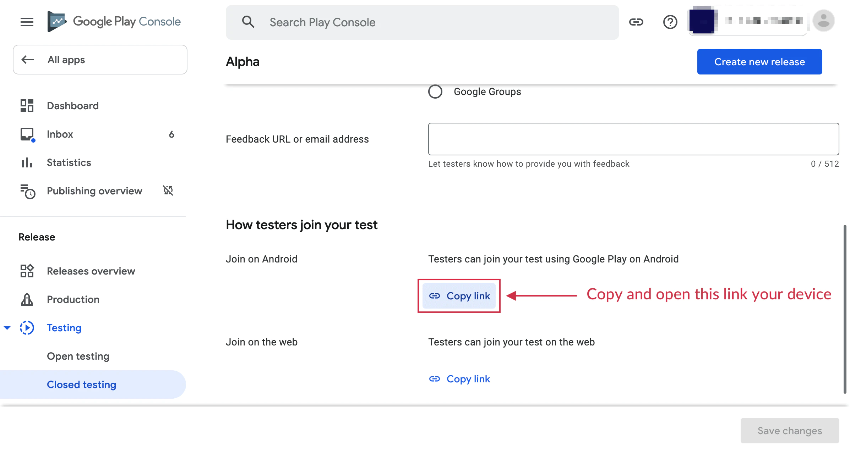This screenshot has height=454, width=850.
Task: Click the Statistics bar chart icon
Action: coord(27,162)
